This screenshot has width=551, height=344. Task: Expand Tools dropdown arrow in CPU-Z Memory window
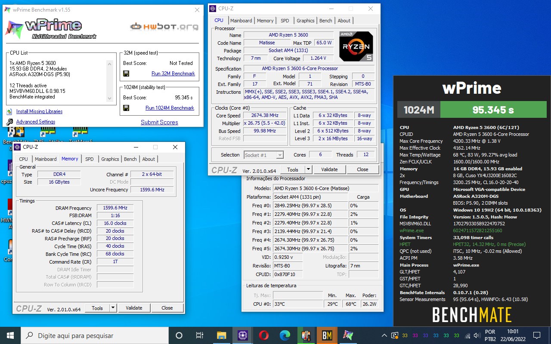click(113, 308)
